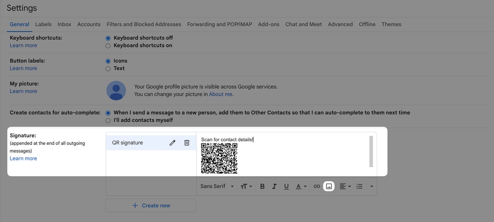Screen dimensions: 494x222
Task: Insert an image into the signature
Action: (x=329, y=186)
